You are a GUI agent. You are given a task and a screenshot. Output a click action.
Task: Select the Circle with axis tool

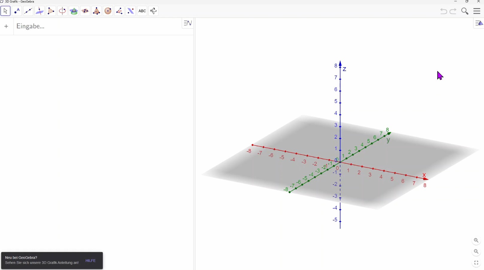pyautogui.click(x=62, y=11)
